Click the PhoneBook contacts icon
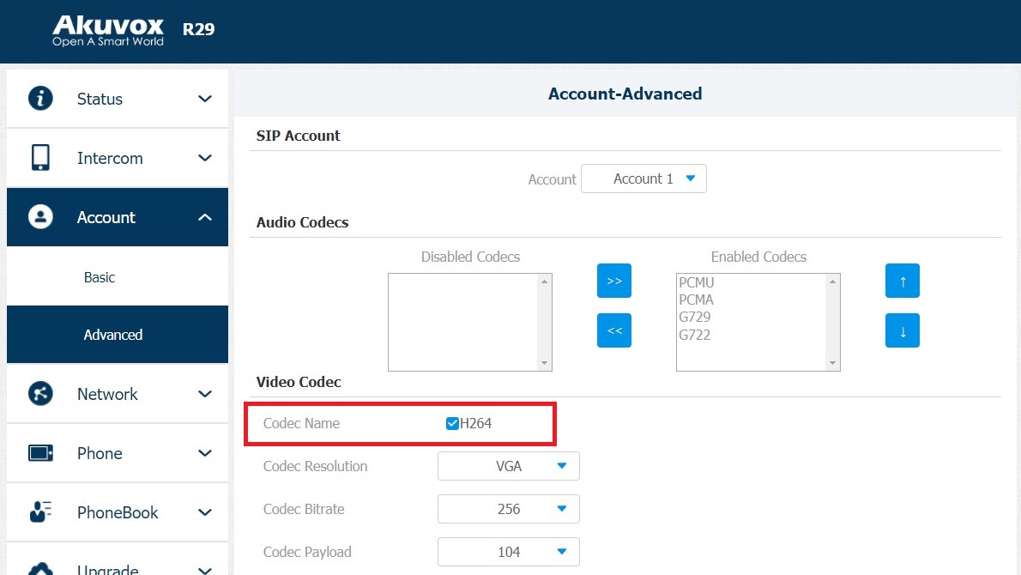This screenshot has height=575, width=1021. coord(40,512)
